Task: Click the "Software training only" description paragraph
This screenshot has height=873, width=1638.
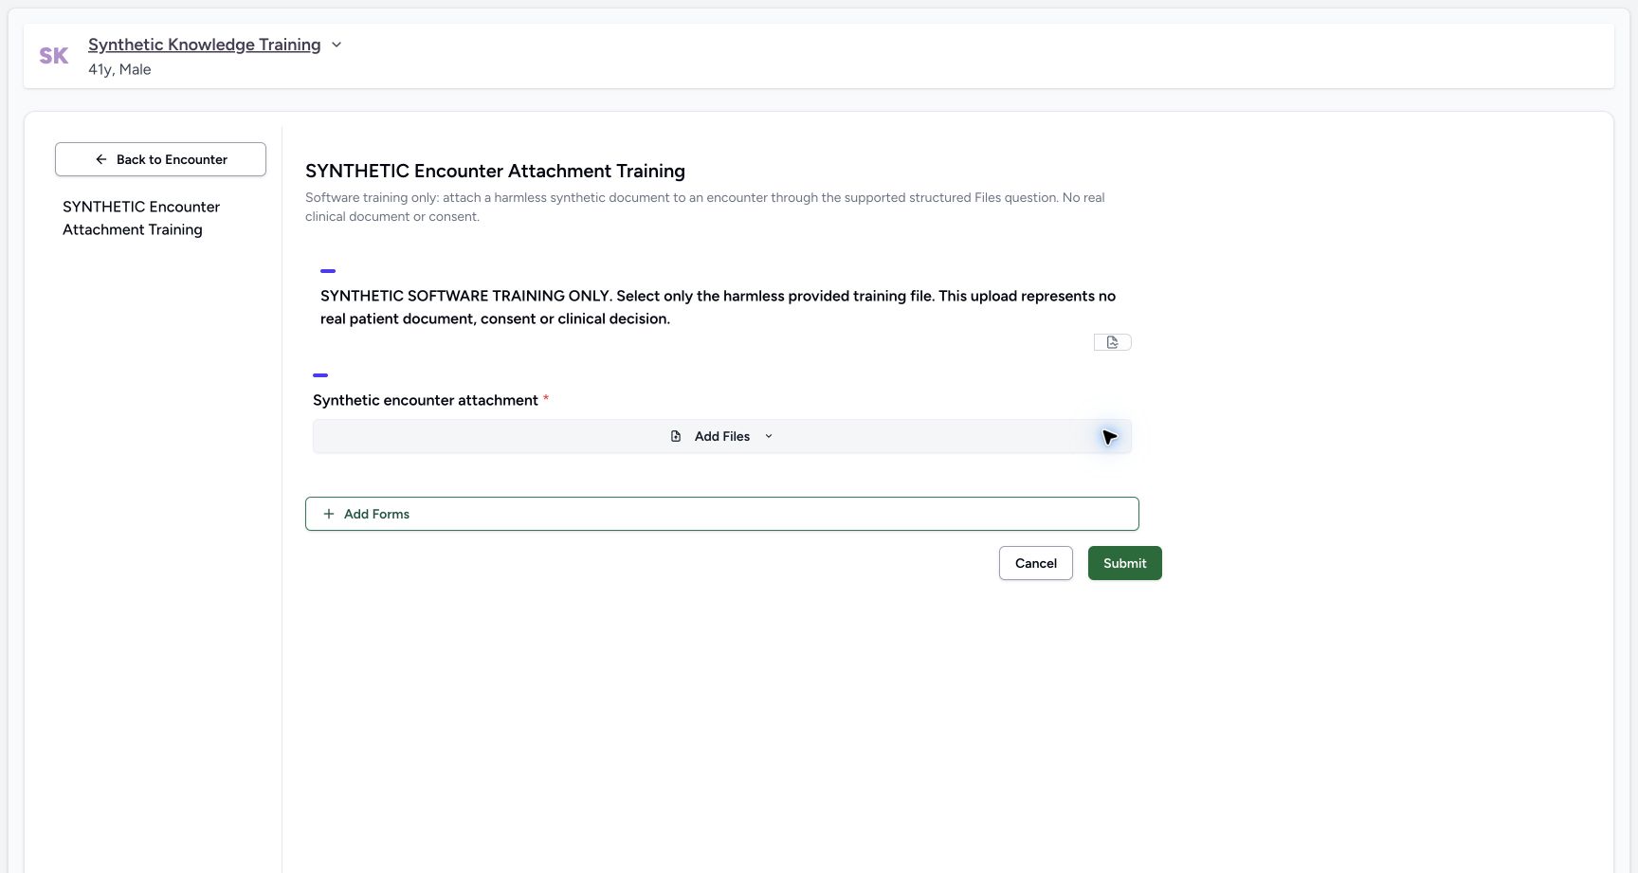Action: 705,207
